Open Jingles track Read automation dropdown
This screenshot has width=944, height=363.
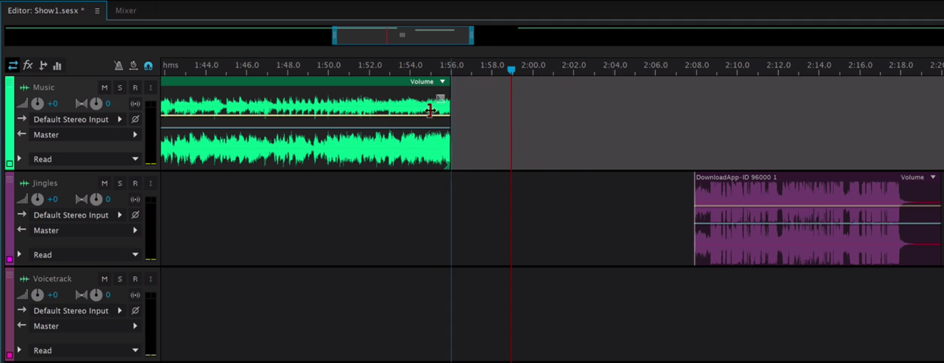pos(85,255)
